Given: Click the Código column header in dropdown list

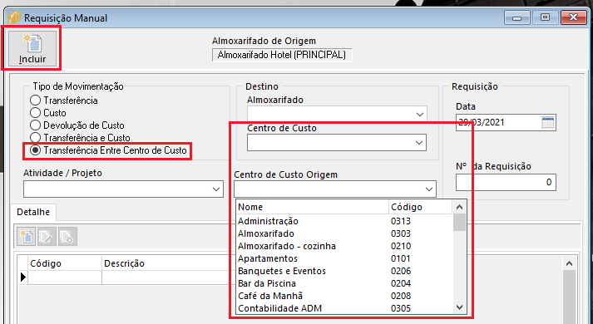Looking at the screenshot, I should point(420,207).
